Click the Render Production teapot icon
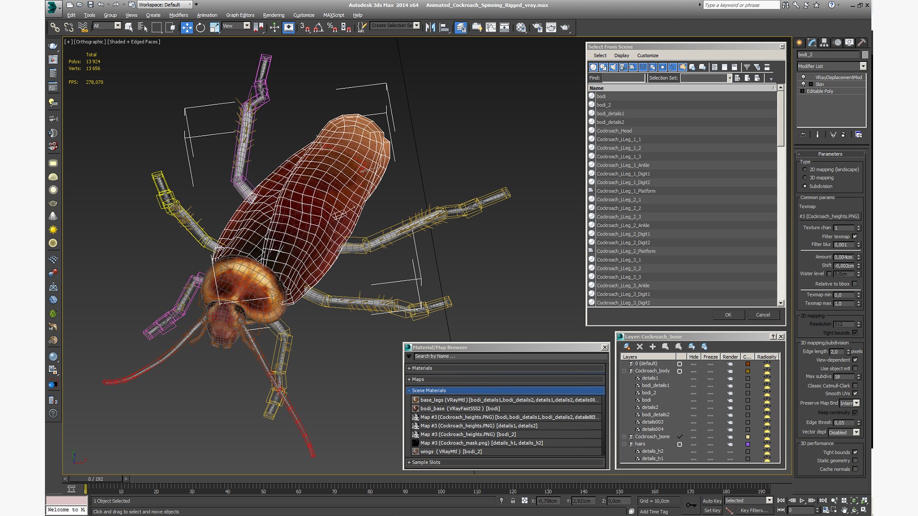Image resolution: width=918 pixels, height=516 pixels. tap(565, 27)
